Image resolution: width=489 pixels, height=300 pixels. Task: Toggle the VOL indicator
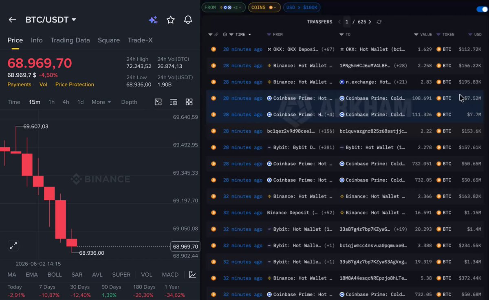click(x=147, y=275)
